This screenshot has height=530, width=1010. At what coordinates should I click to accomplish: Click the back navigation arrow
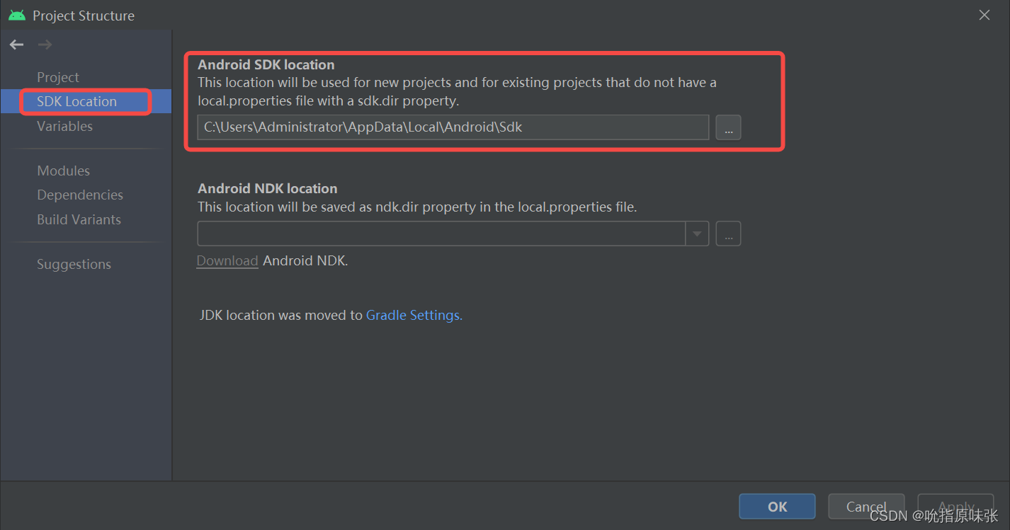tap(16, 45)
